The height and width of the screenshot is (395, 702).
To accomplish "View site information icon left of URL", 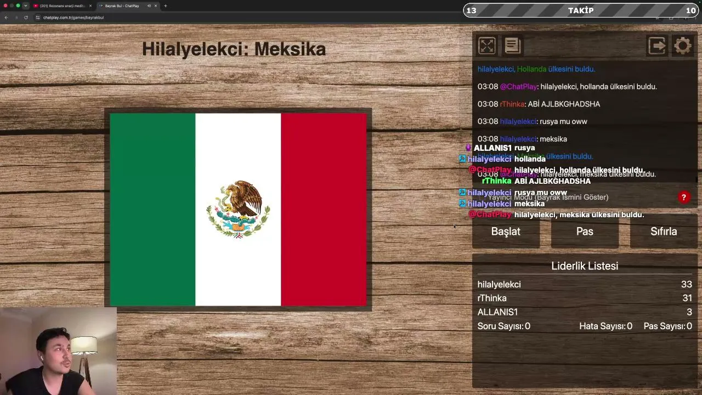I will (x=37, y=18).
